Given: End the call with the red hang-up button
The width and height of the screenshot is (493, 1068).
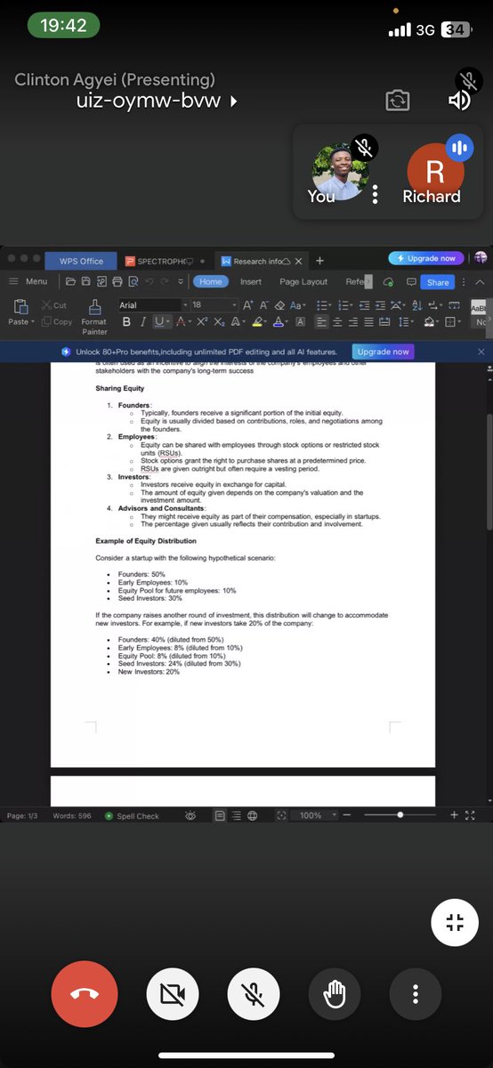Looking at the screenshot, I should click(x=85, y=993).
